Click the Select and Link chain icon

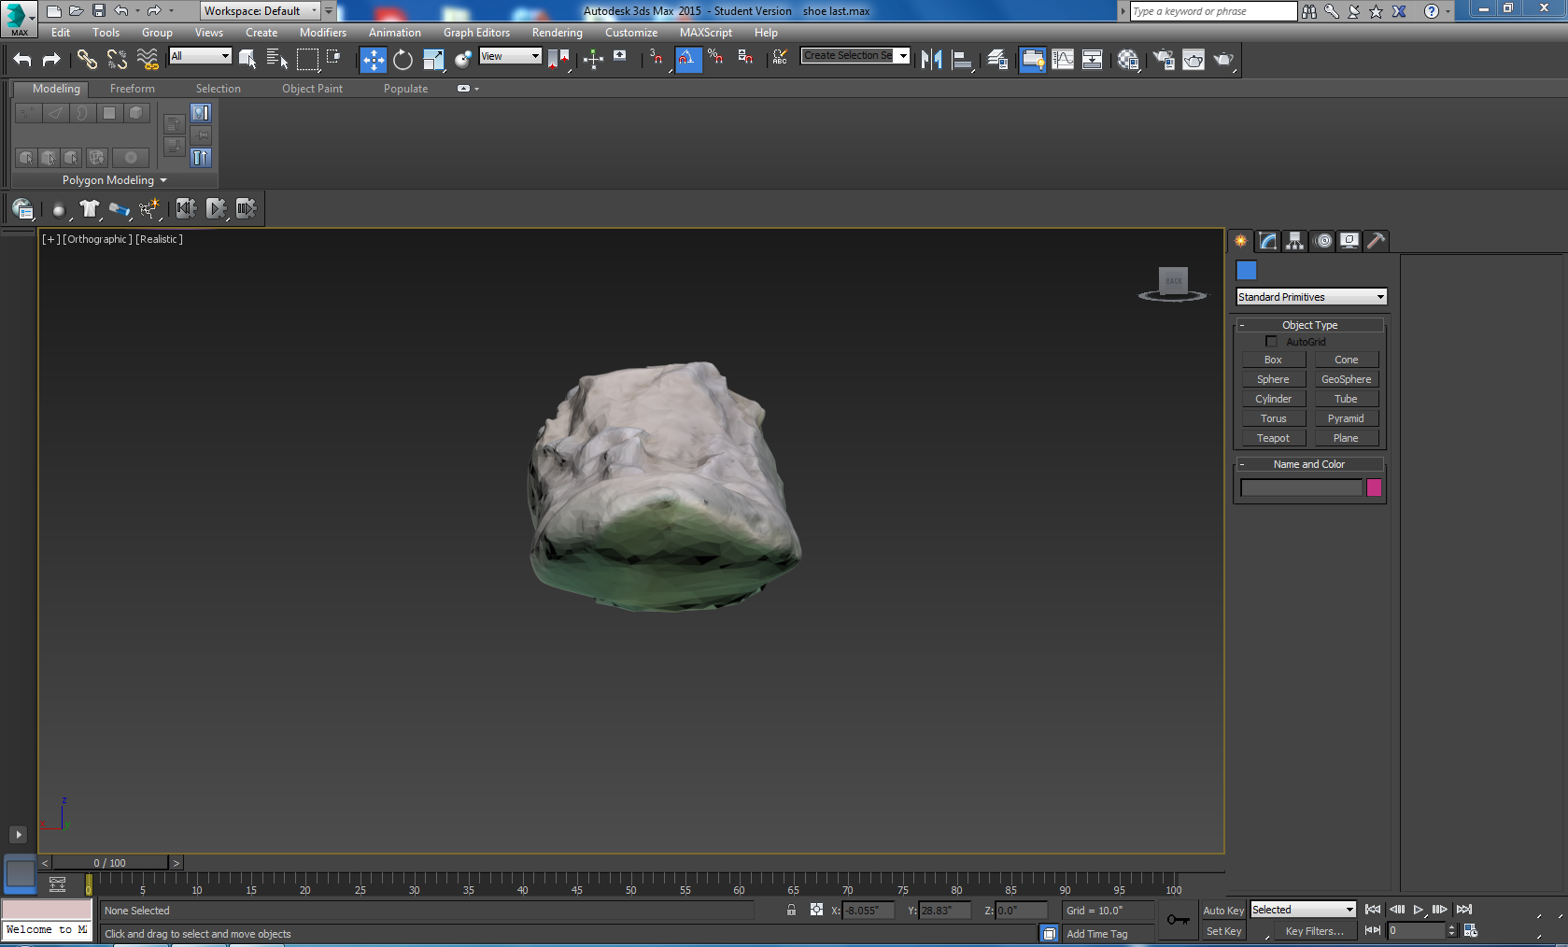87,60
